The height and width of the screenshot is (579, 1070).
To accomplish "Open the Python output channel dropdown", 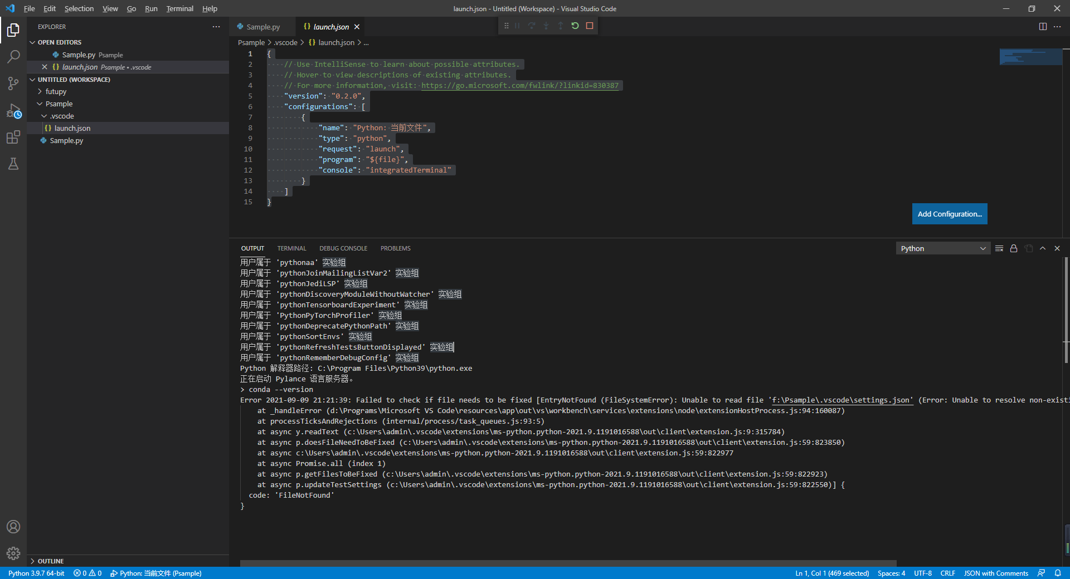I will click(x=942, y=248).
